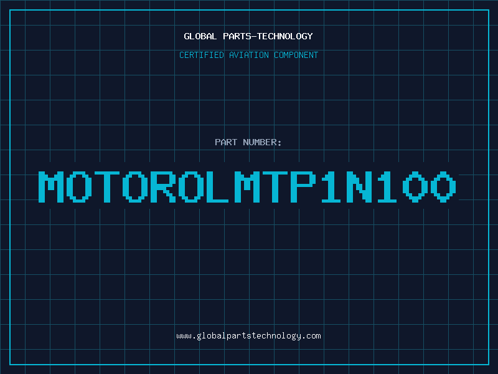The width and height of the screenshot is (498, 374).
Task: Click the www prefix of the URL
Action: (x=184, y=336)
